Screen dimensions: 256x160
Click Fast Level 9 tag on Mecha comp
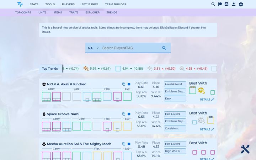click(x=175, y=144)
